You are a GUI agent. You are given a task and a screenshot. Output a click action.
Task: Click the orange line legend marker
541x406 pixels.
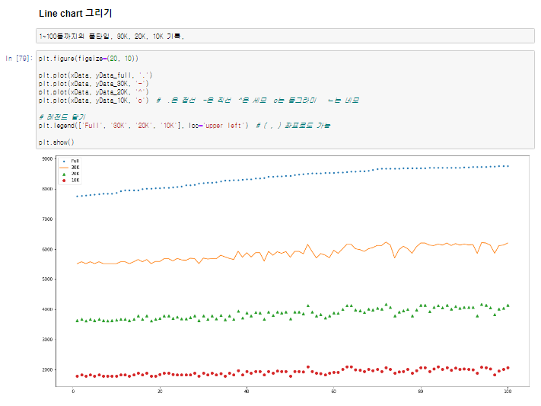[64, 168]
